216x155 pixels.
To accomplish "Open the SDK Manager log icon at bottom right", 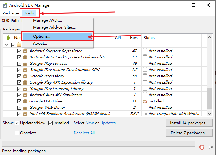I will pos(210,147).
